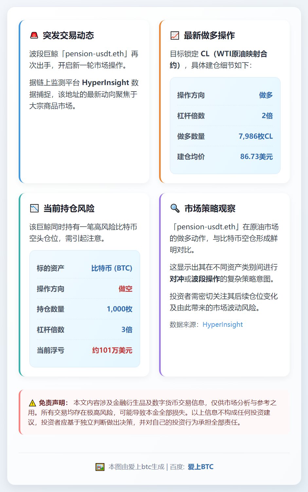Screen dimensions: 308x492
Task: Click the 标的资产 row label
Action: (x=50, y=268)
